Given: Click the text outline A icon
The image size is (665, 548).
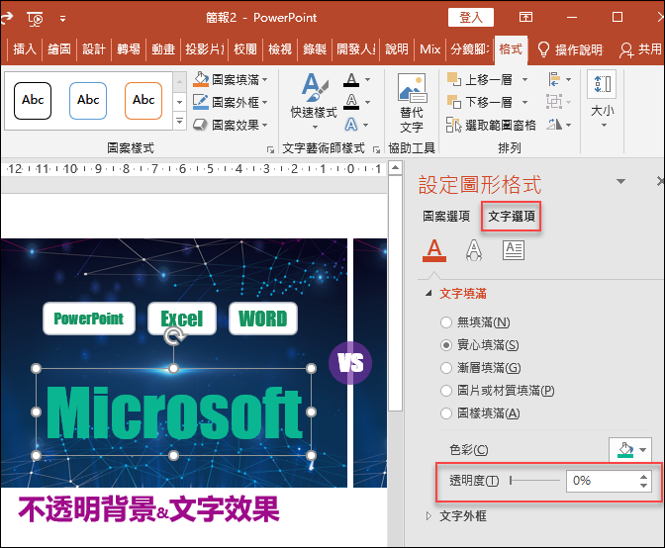Looking at the screenshot, I should (351, 102).
